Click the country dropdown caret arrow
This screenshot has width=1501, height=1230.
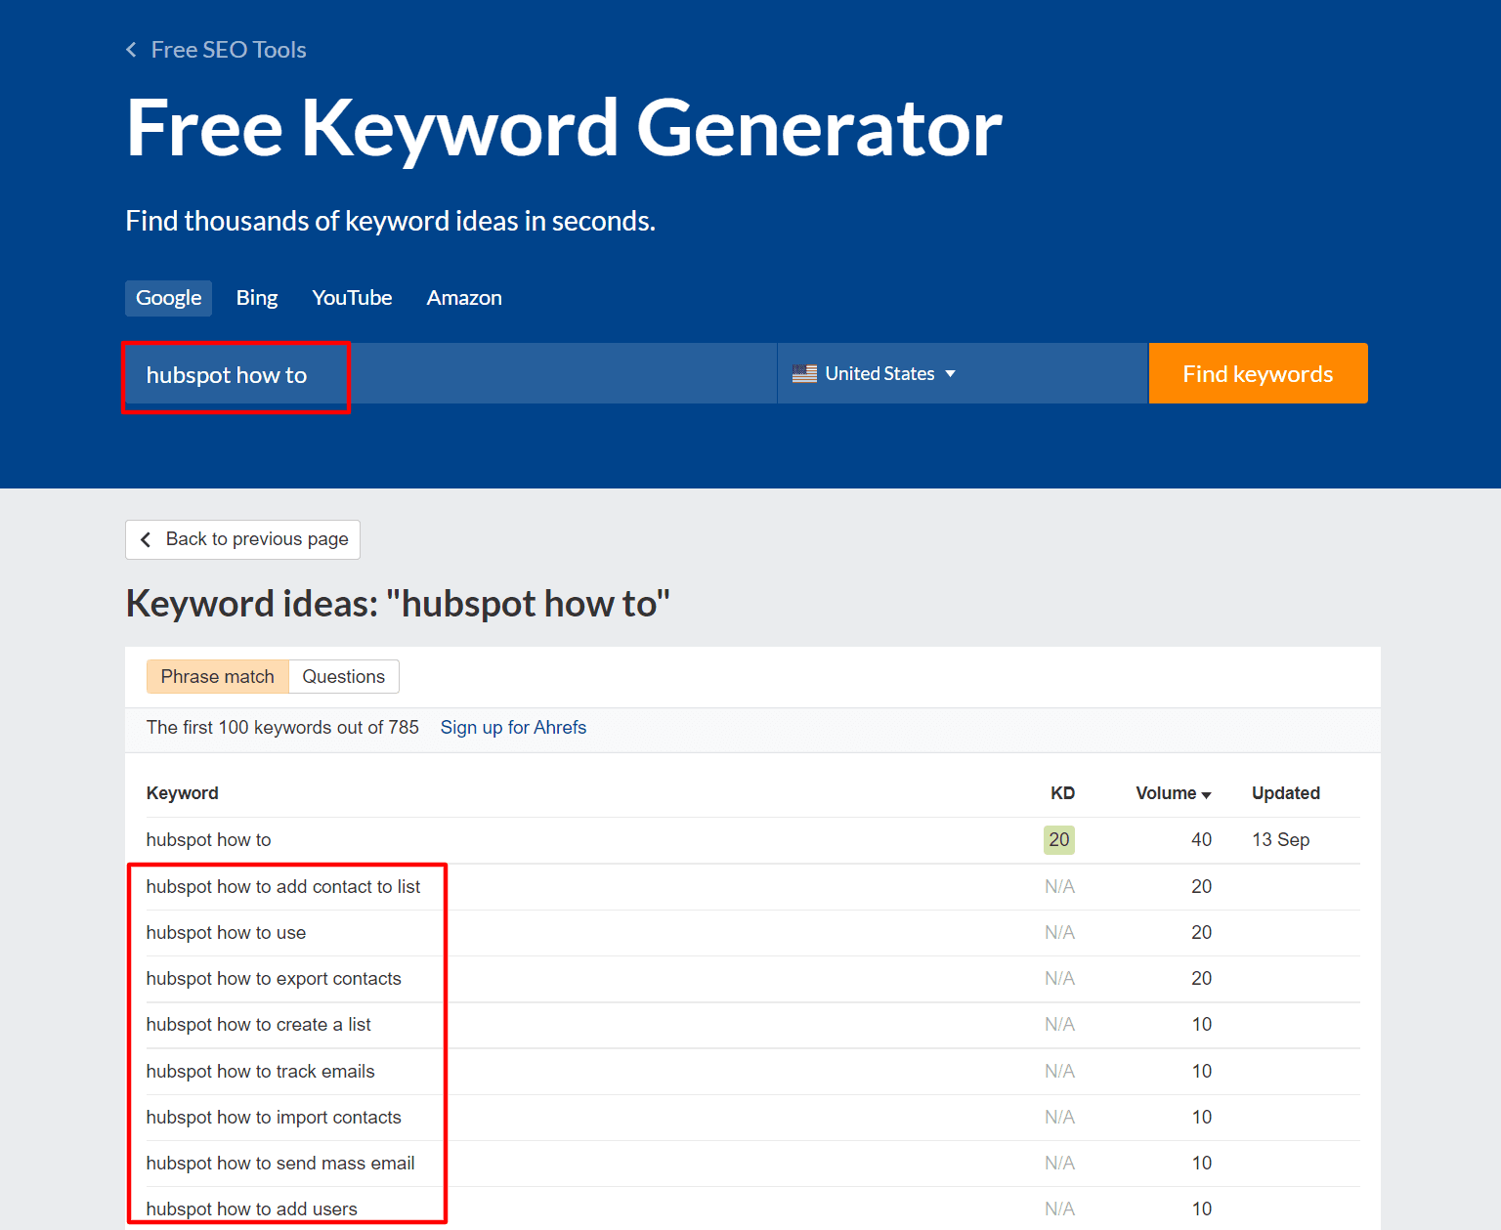coord(950,374)
